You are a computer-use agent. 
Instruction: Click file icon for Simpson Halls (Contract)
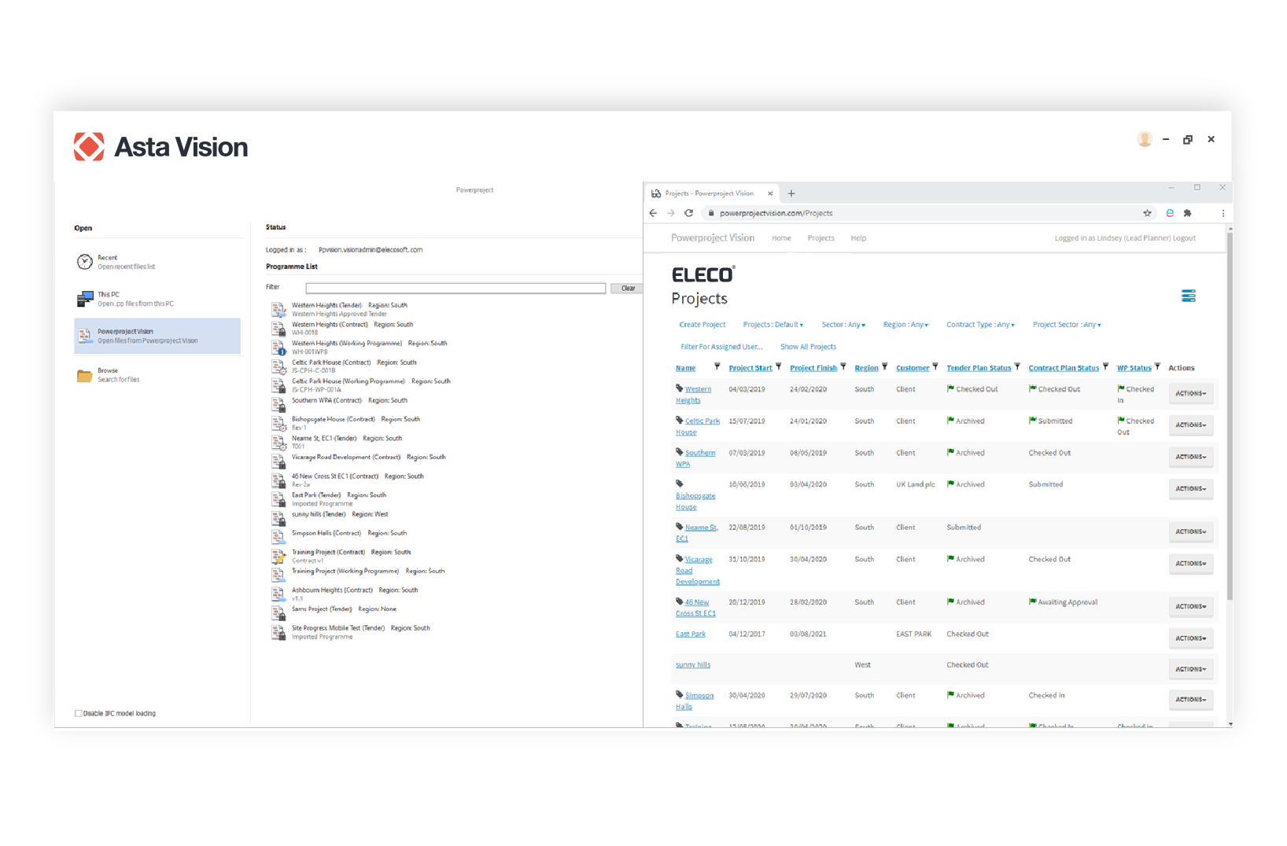278,537
